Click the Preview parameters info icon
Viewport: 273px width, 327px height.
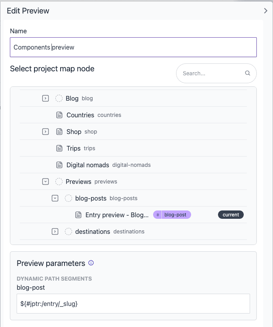click(x=91, y=263)
